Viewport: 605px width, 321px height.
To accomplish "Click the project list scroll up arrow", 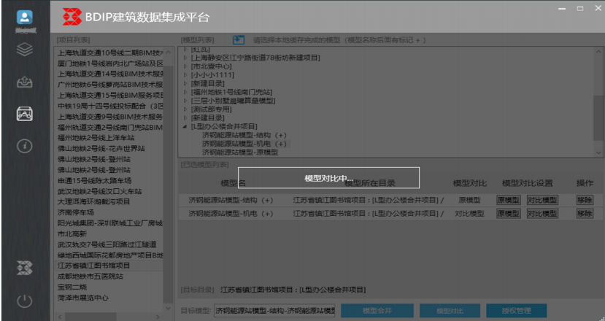I will 169,52.
